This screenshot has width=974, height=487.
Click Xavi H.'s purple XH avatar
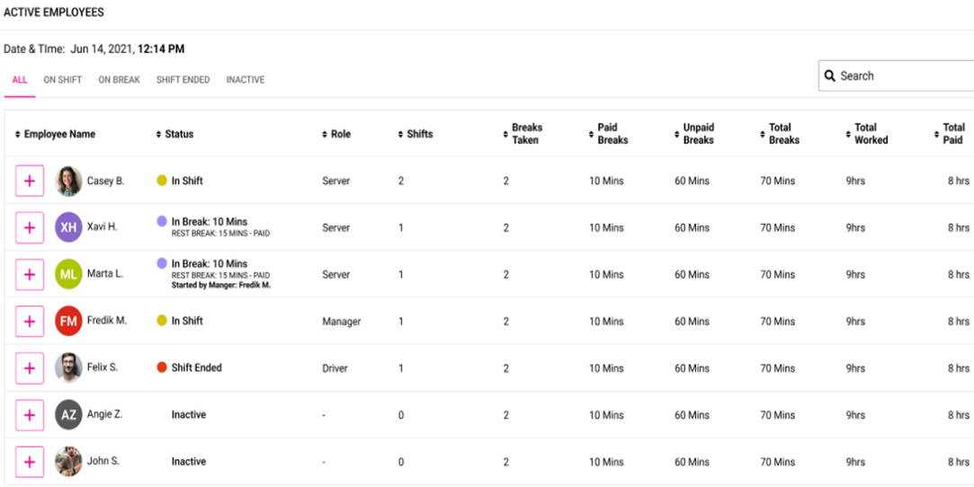68,227
